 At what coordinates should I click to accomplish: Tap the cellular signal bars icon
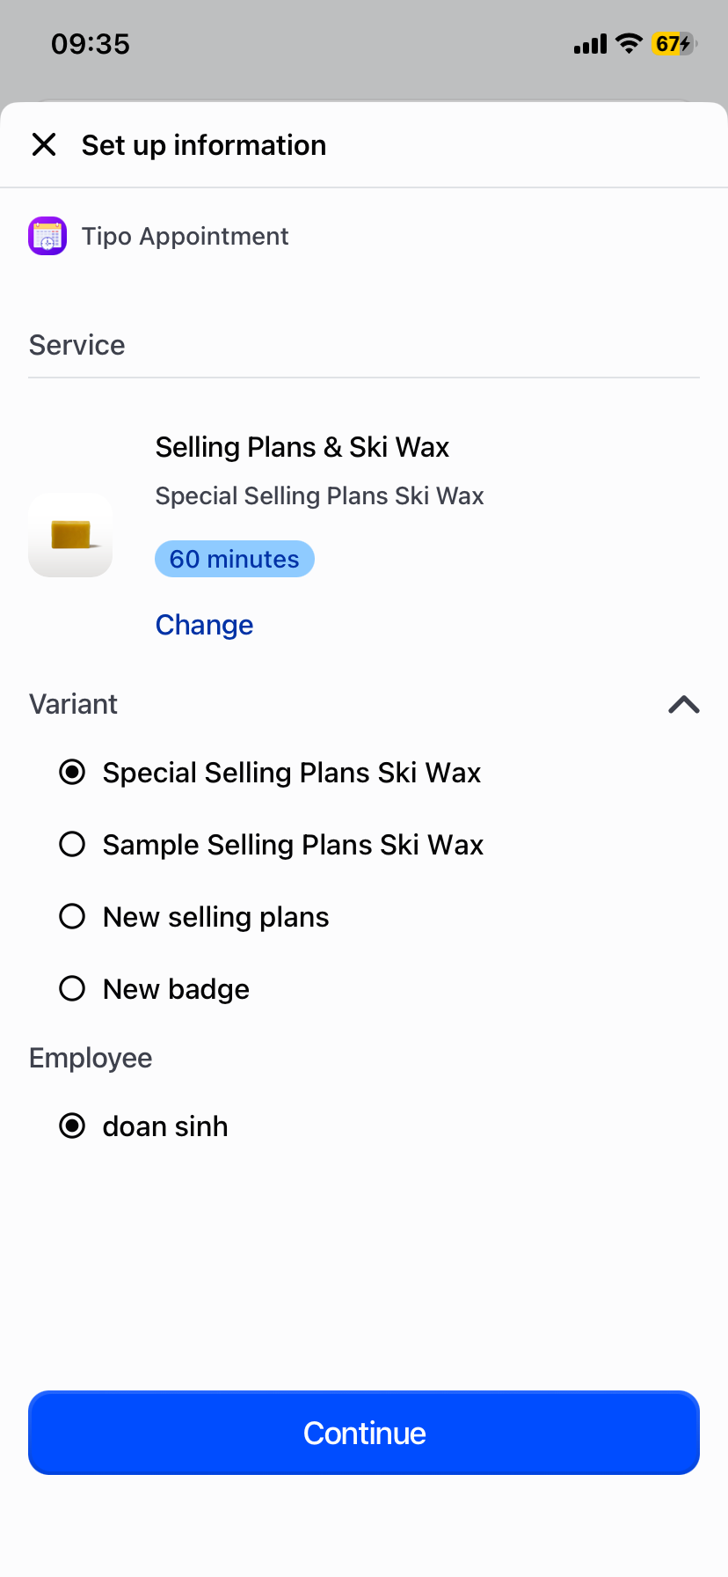[x=590, y=44]
